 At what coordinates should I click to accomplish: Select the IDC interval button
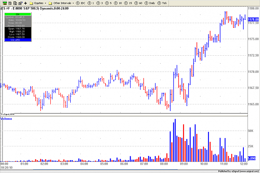(81, 3)
